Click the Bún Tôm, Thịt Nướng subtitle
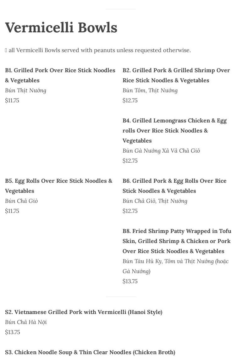Viewport: 242px width, 357px height. pyautogui.click(x=150, y=90)
